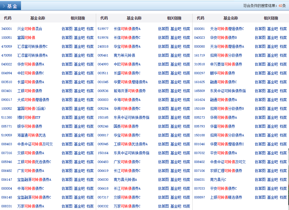Open 上银可转债精选债券 fund page

tap(226, 197)
